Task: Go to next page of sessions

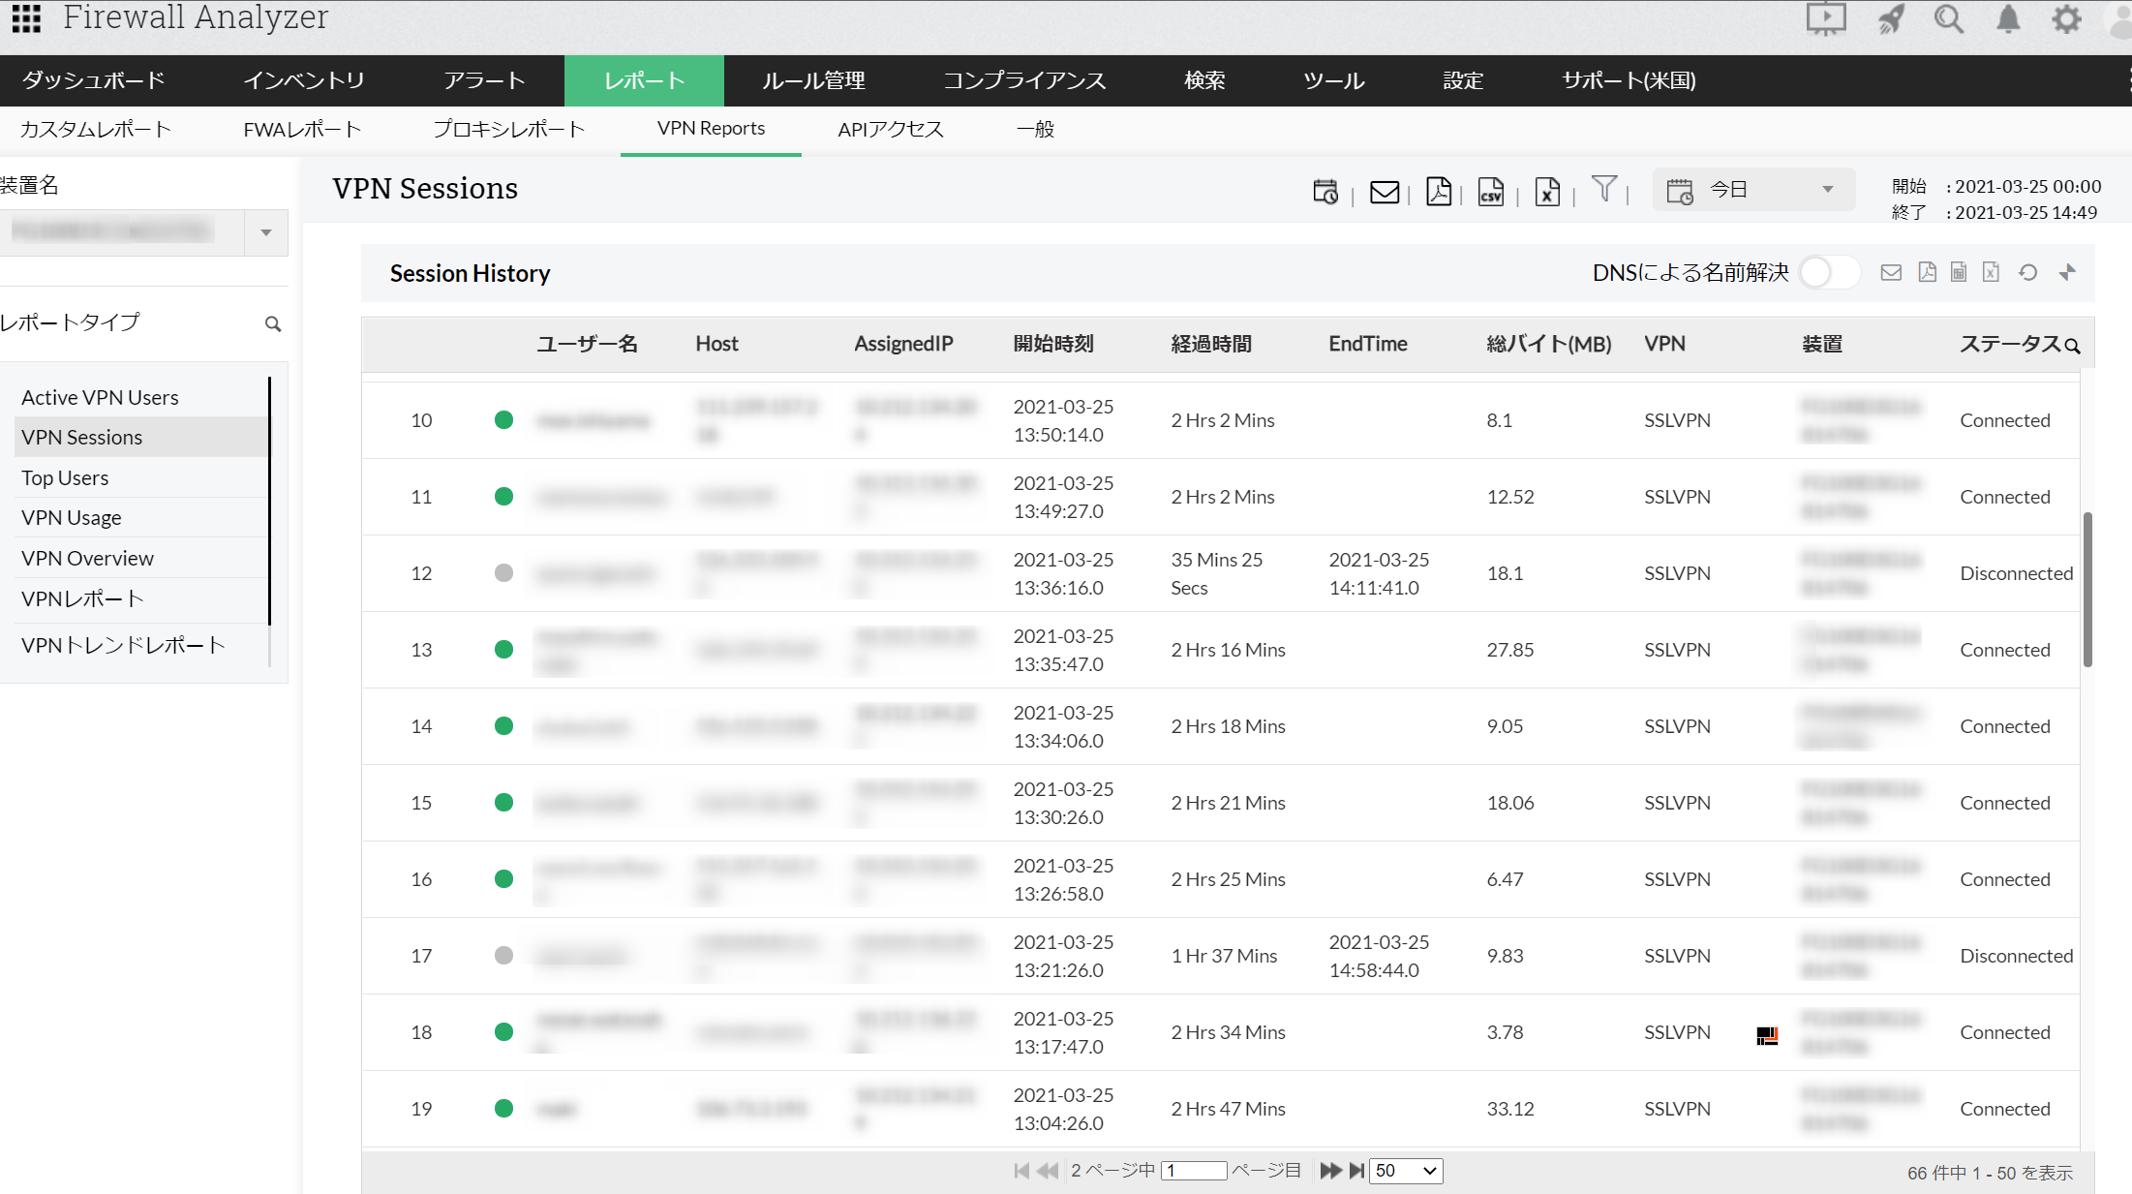Action: [x=1330, y=1171]
